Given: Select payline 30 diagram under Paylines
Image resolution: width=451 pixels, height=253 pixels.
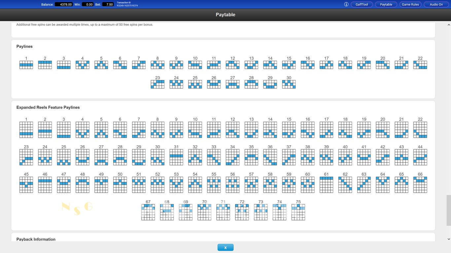Looking at the screenshot, I should coord(289,84).
